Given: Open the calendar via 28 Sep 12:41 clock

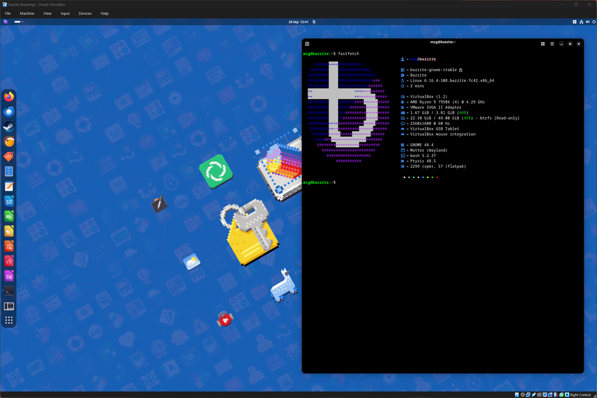Looking at the screenshot, I should [298, 22].
